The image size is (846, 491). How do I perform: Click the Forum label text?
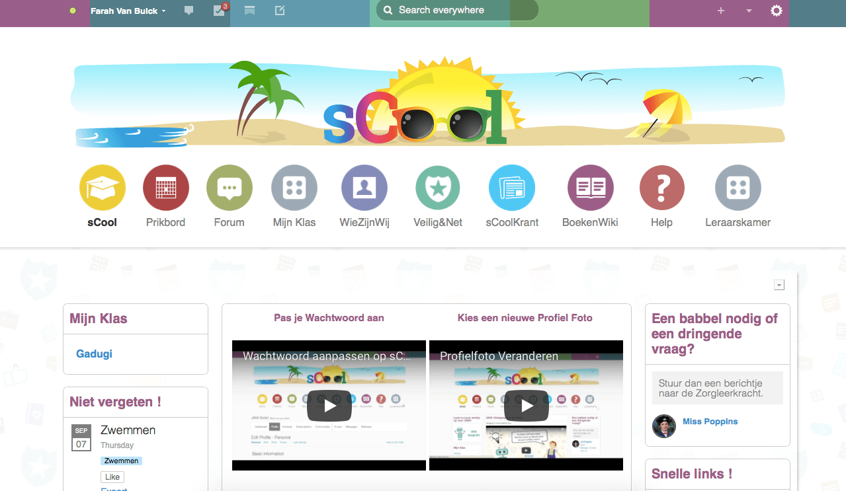[x=230, y=222]
